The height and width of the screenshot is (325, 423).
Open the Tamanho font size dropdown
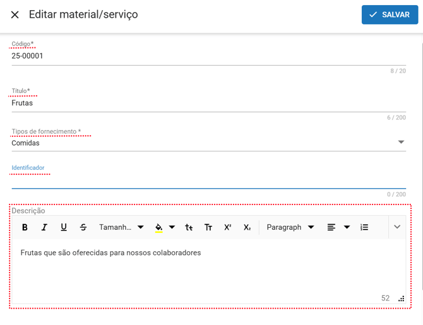point(121,227)
